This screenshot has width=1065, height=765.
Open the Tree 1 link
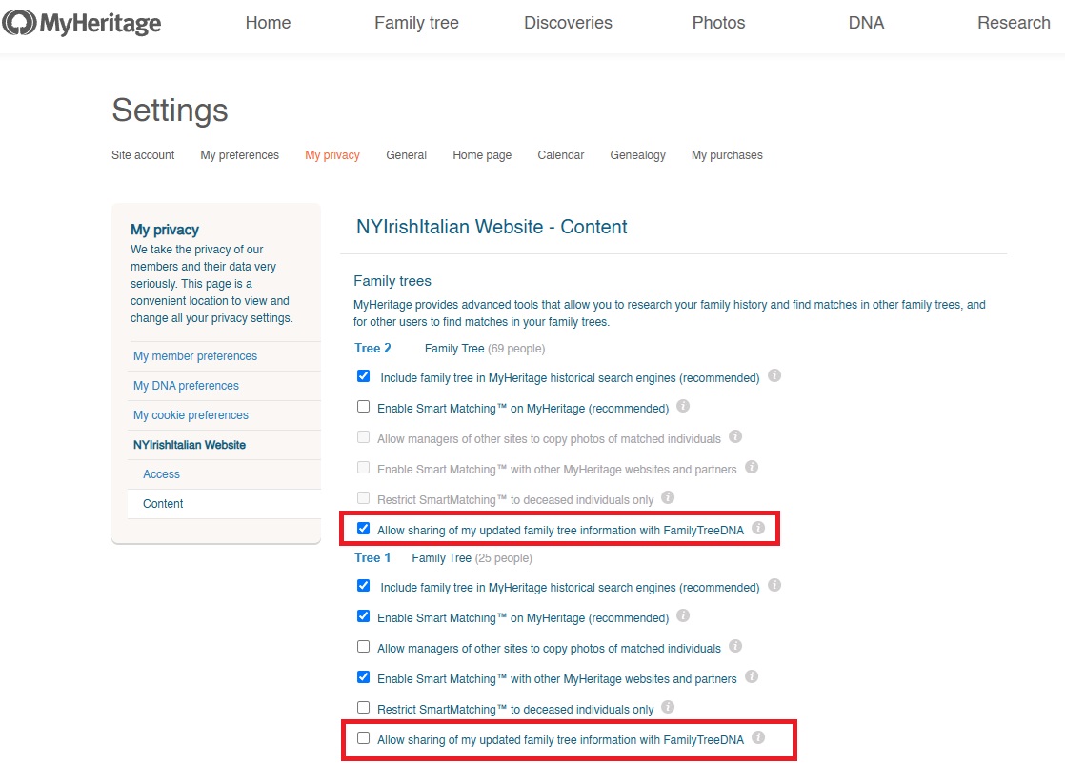click(372, 557)
